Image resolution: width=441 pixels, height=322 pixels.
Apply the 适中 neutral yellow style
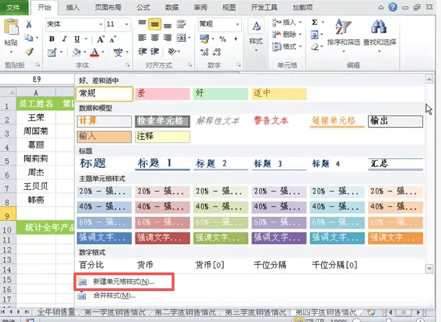[279, 94]
